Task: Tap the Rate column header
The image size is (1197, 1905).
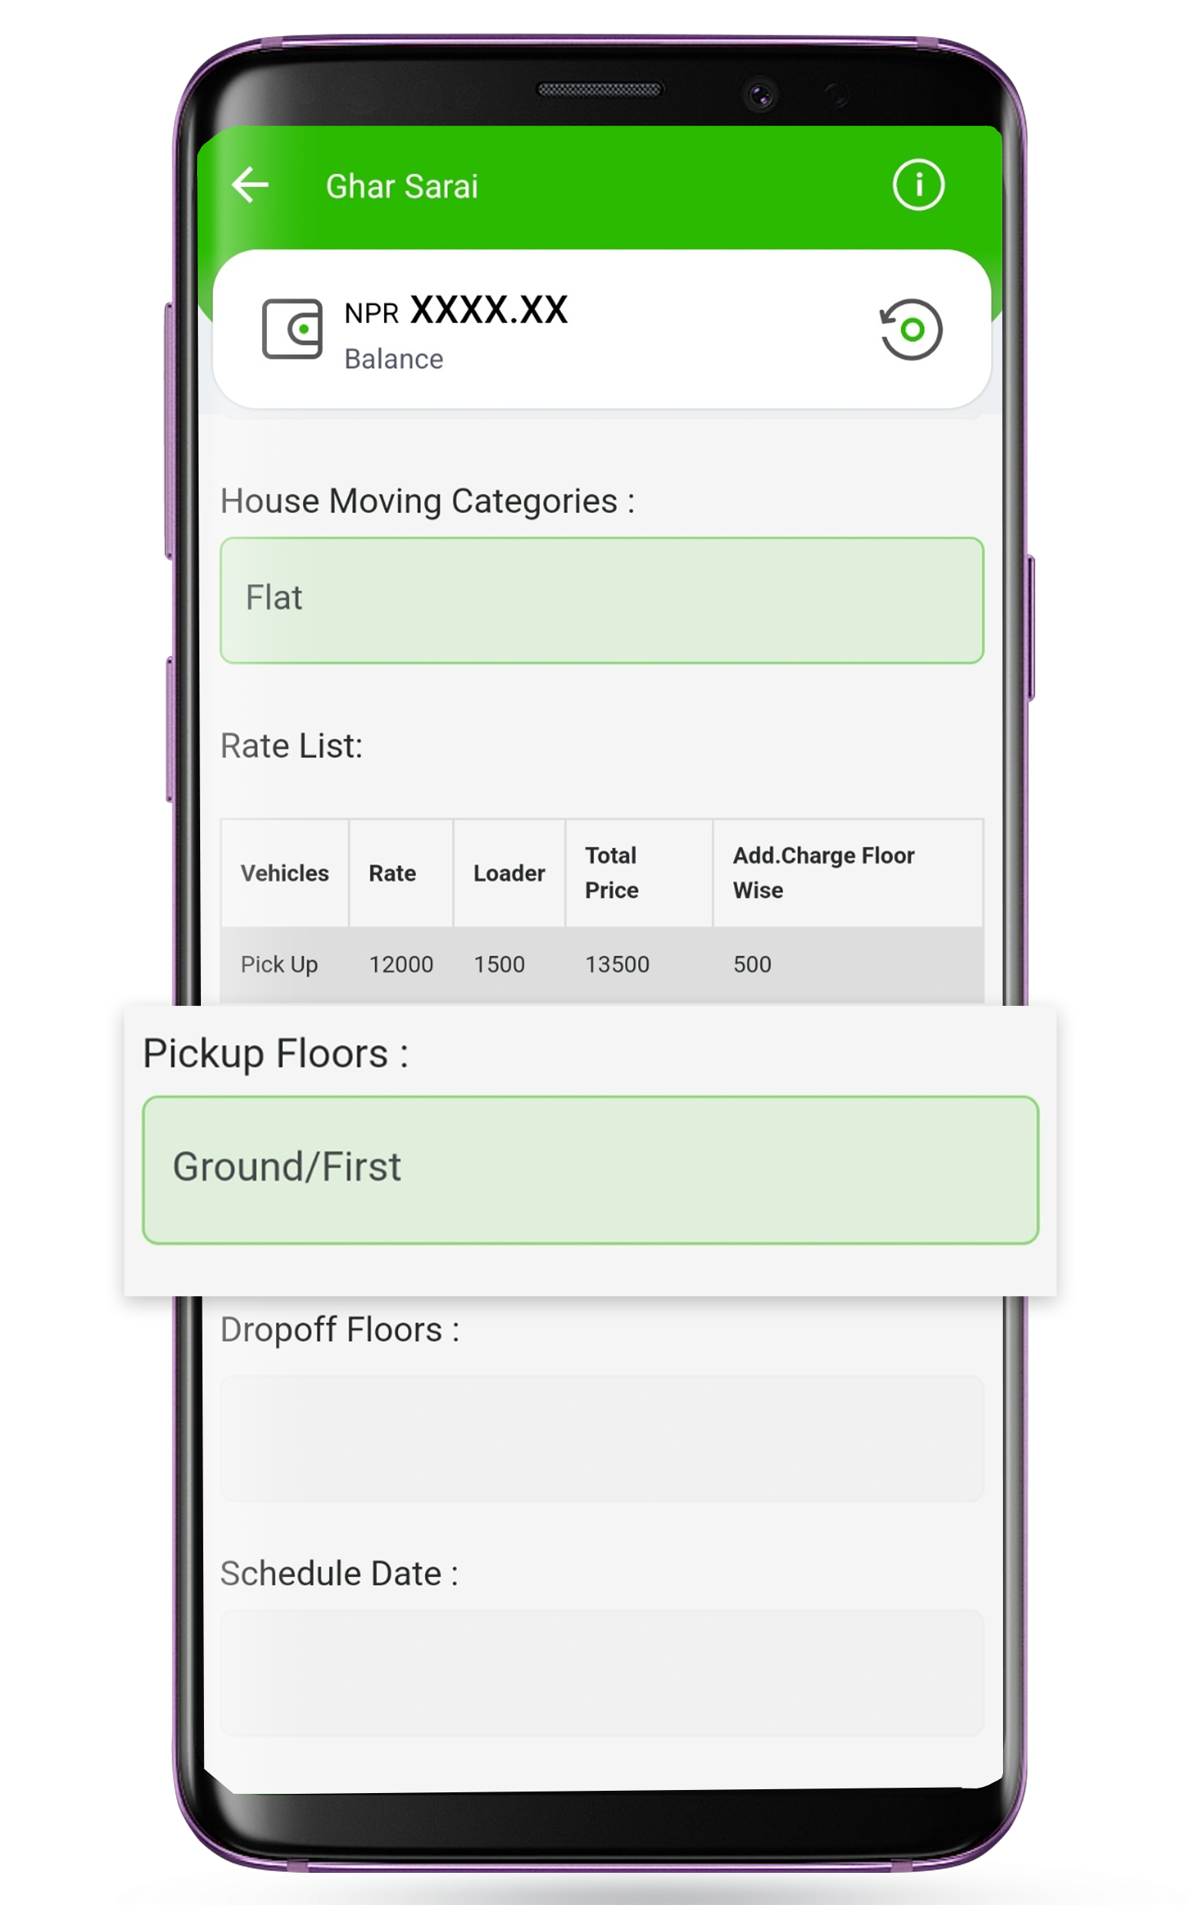Action: [x=393, y=873]
